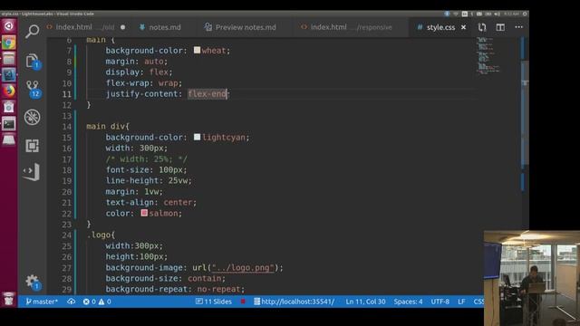Viewport: 580px width, 326px height.
Task: Open Source Control view with badge 12
Action: coord(33,89)
